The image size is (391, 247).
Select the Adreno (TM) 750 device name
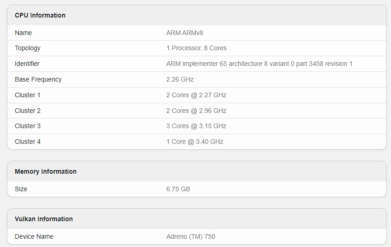click(x=191, y=236)
